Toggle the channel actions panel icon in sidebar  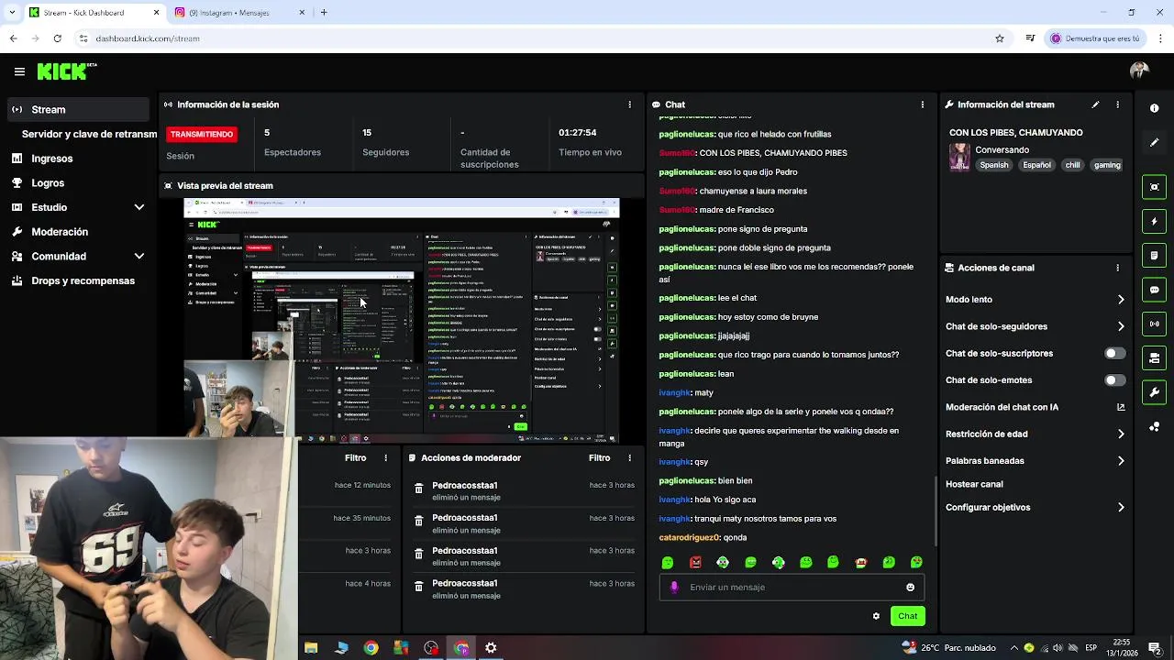click(x=1154, y=357)
